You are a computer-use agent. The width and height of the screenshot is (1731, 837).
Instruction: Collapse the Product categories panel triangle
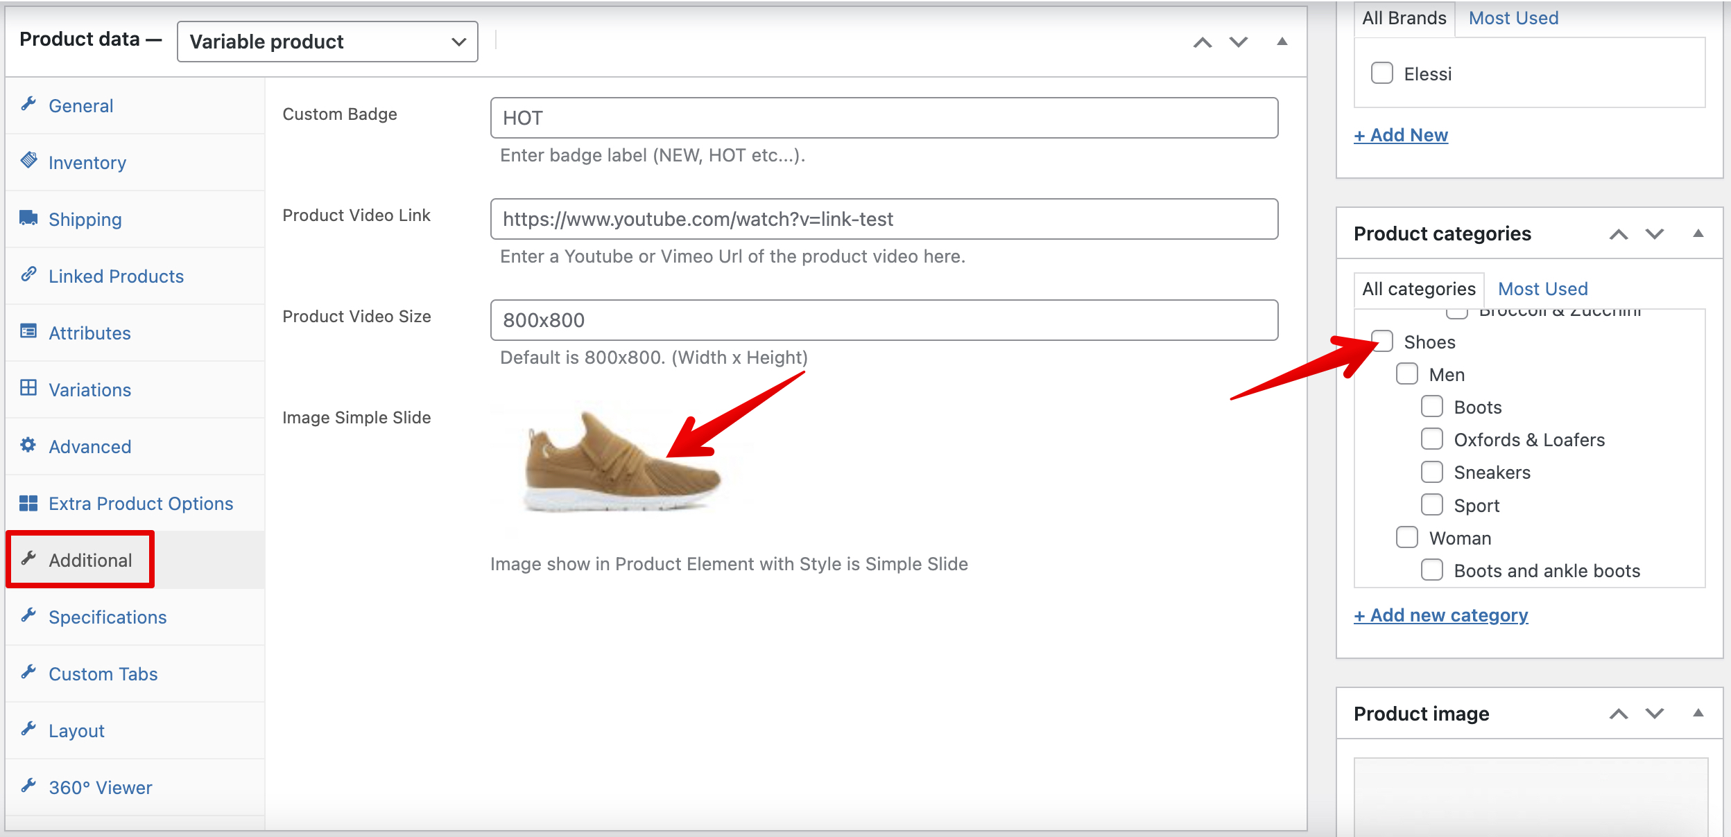(1698, 234)
